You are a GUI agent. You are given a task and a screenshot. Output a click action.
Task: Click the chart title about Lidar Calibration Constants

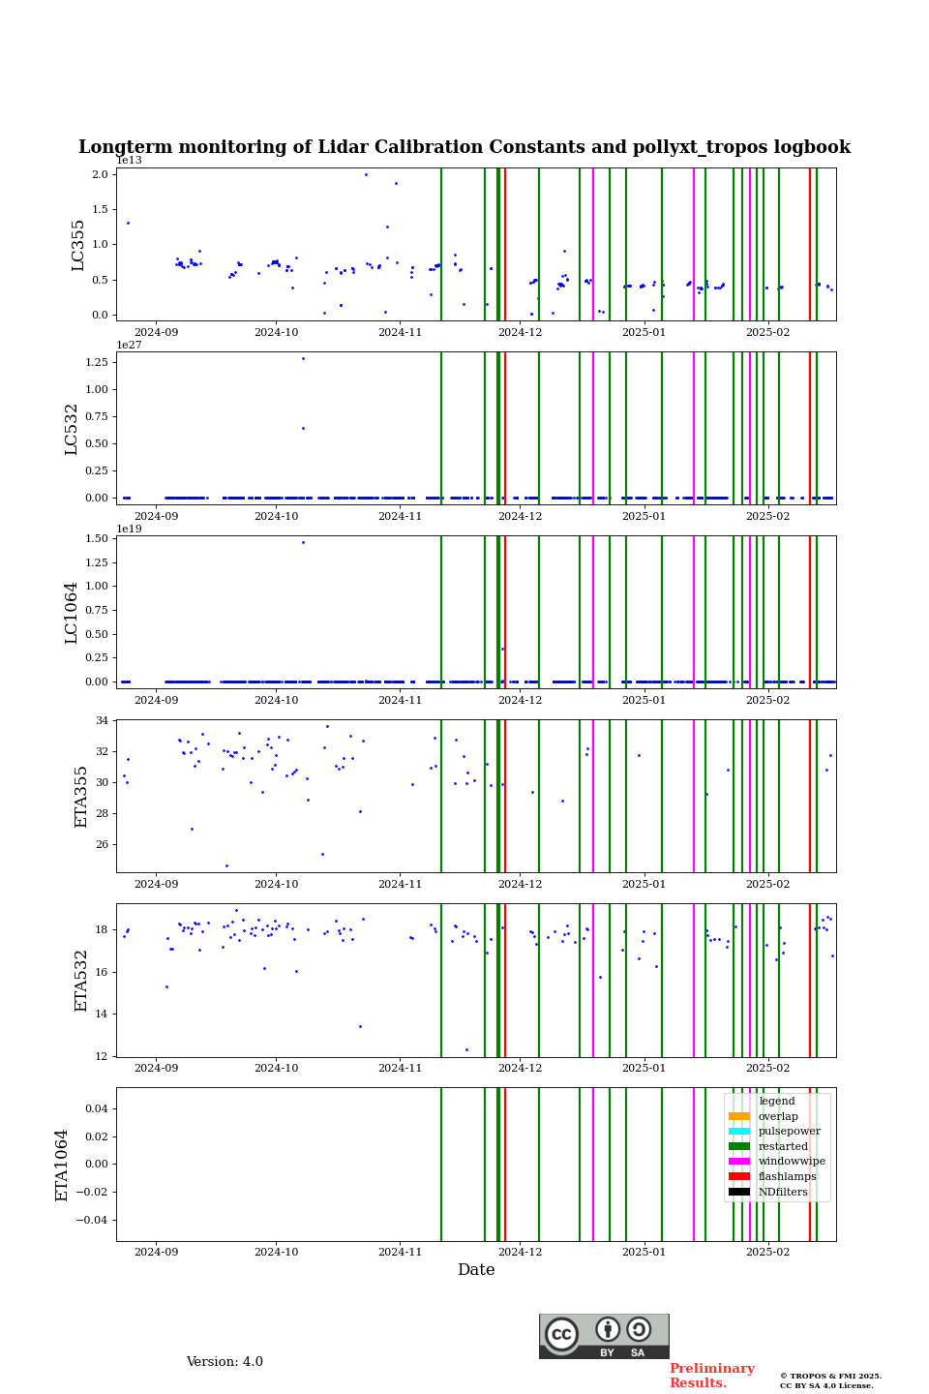click(464, 147)
